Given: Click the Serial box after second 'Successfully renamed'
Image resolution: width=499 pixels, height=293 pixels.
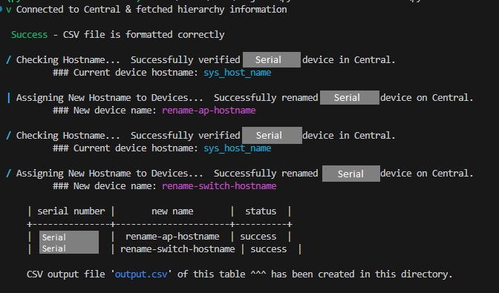Looking at the screenshot, I should [351, 174].
